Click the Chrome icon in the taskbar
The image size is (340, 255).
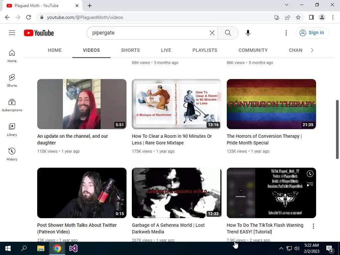(x=57, y=248)
